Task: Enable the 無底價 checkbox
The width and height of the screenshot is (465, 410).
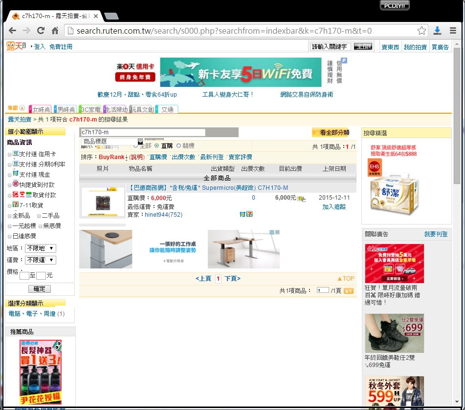Action: pyautogui.click(x=40, y=226)
